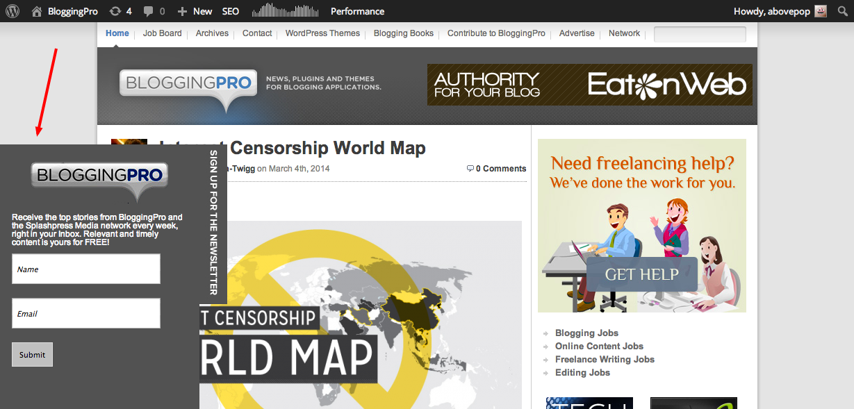
Task: Open the Freelance Writing Jobs link
Action: pyautogui.click(x=605, y=359)
